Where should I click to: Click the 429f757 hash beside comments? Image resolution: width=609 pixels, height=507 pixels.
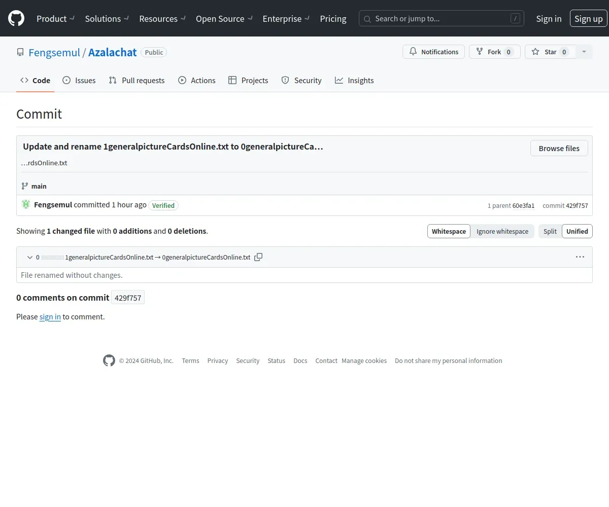click(x=128, y=298)
